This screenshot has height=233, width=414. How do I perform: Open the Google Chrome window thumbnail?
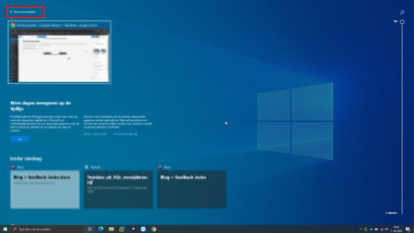click(59, 52)
